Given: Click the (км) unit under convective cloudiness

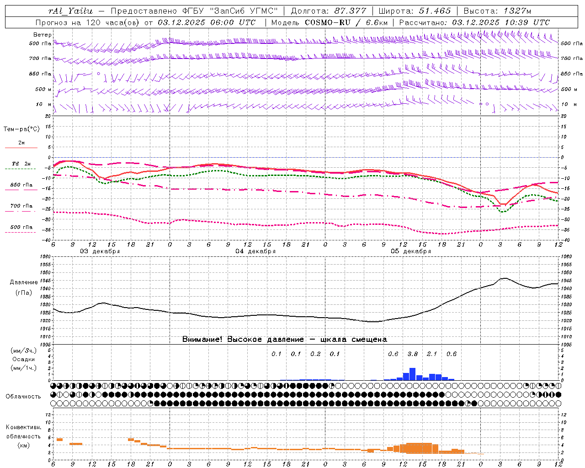Looking at the screenshot, I should point(24,446).
